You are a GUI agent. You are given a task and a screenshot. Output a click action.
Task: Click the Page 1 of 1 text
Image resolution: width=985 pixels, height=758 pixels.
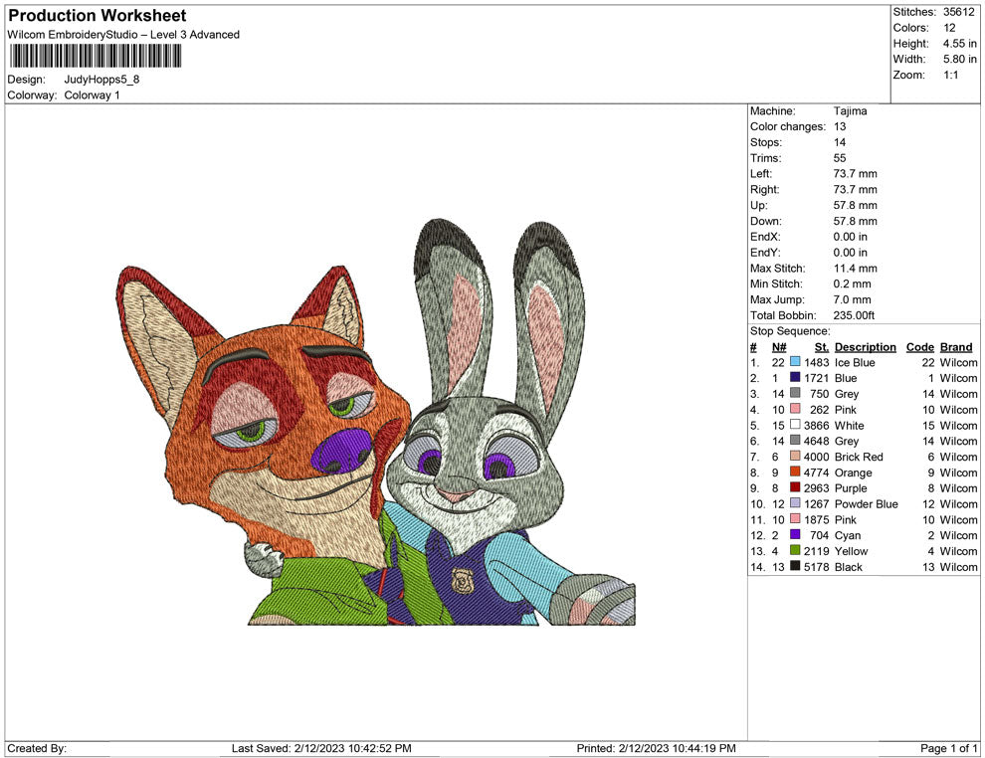pos(948,748)
